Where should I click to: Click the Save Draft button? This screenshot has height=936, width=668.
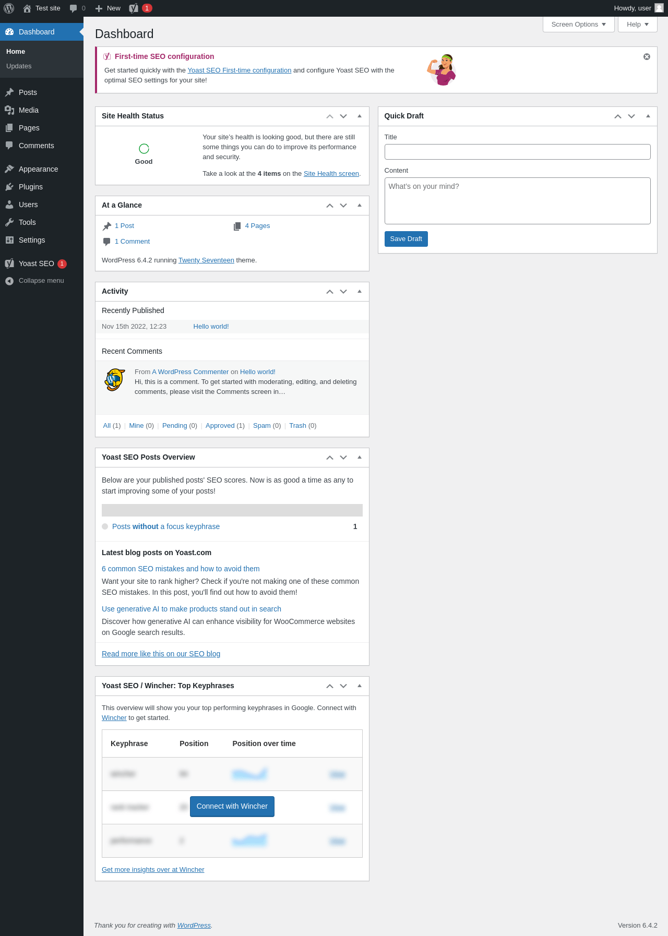coord(406,239)
